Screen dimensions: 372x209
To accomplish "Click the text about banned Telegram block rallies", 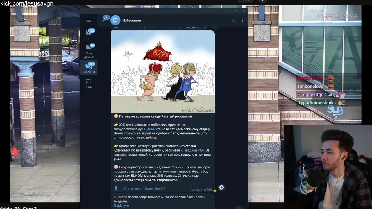I will tap(159, 199).
